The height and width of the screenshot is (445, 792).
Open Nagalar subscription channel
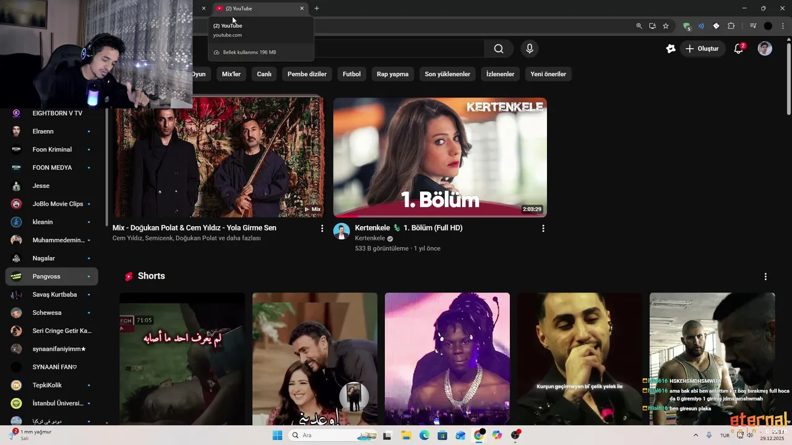(52, 258)
